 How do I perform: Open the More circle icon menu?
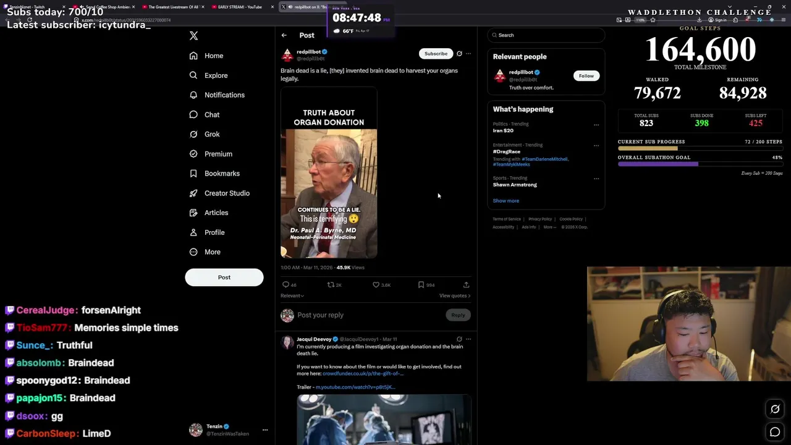(193, 252)
